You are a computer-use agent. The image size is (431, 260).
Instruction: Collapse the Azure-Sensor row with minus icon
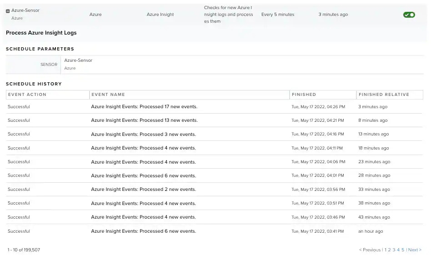pyautogui.click(x=8, y=11)
